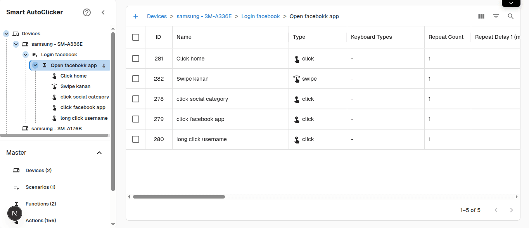529x228 pixels.
Task: Collapse the Login facebook tree node
Action: [26, 55]
